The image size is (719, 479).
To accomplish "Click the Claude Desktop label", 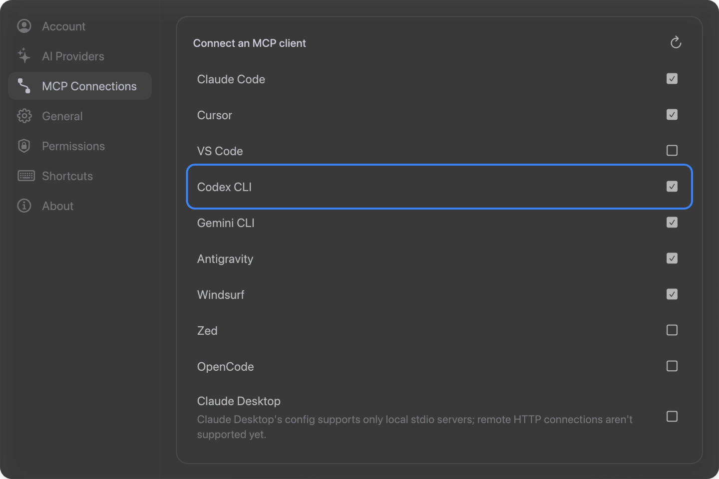I will 239,401.
